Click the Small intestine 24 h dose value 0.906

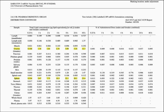pyautogui.click(x=141, y=73)
